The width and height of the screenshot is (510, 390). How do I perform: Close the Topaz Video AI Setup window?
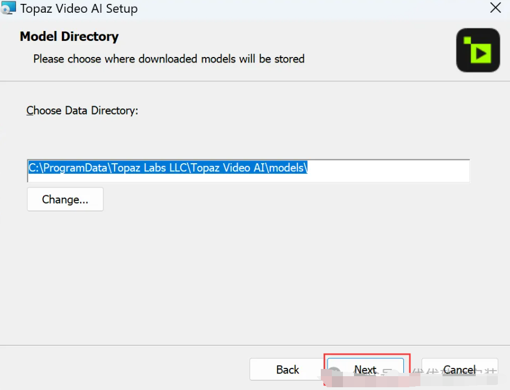pos(496,8)
